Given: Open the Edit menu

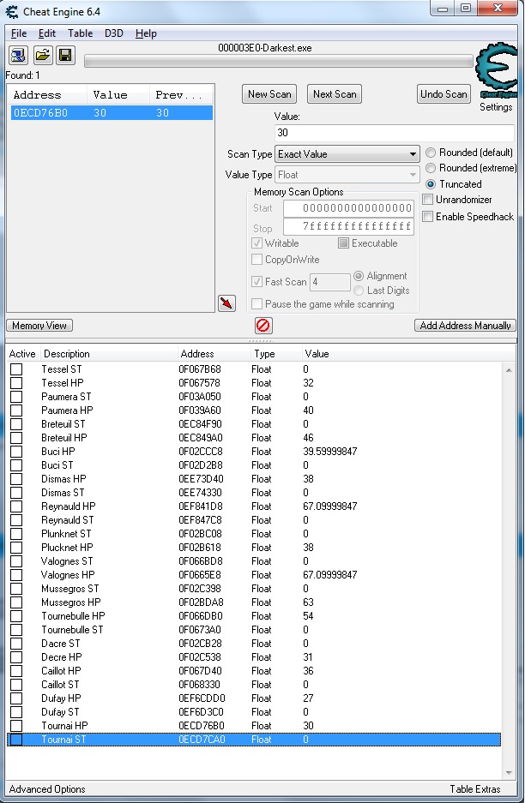Looking at the screenshot, I should click(46, 33).
